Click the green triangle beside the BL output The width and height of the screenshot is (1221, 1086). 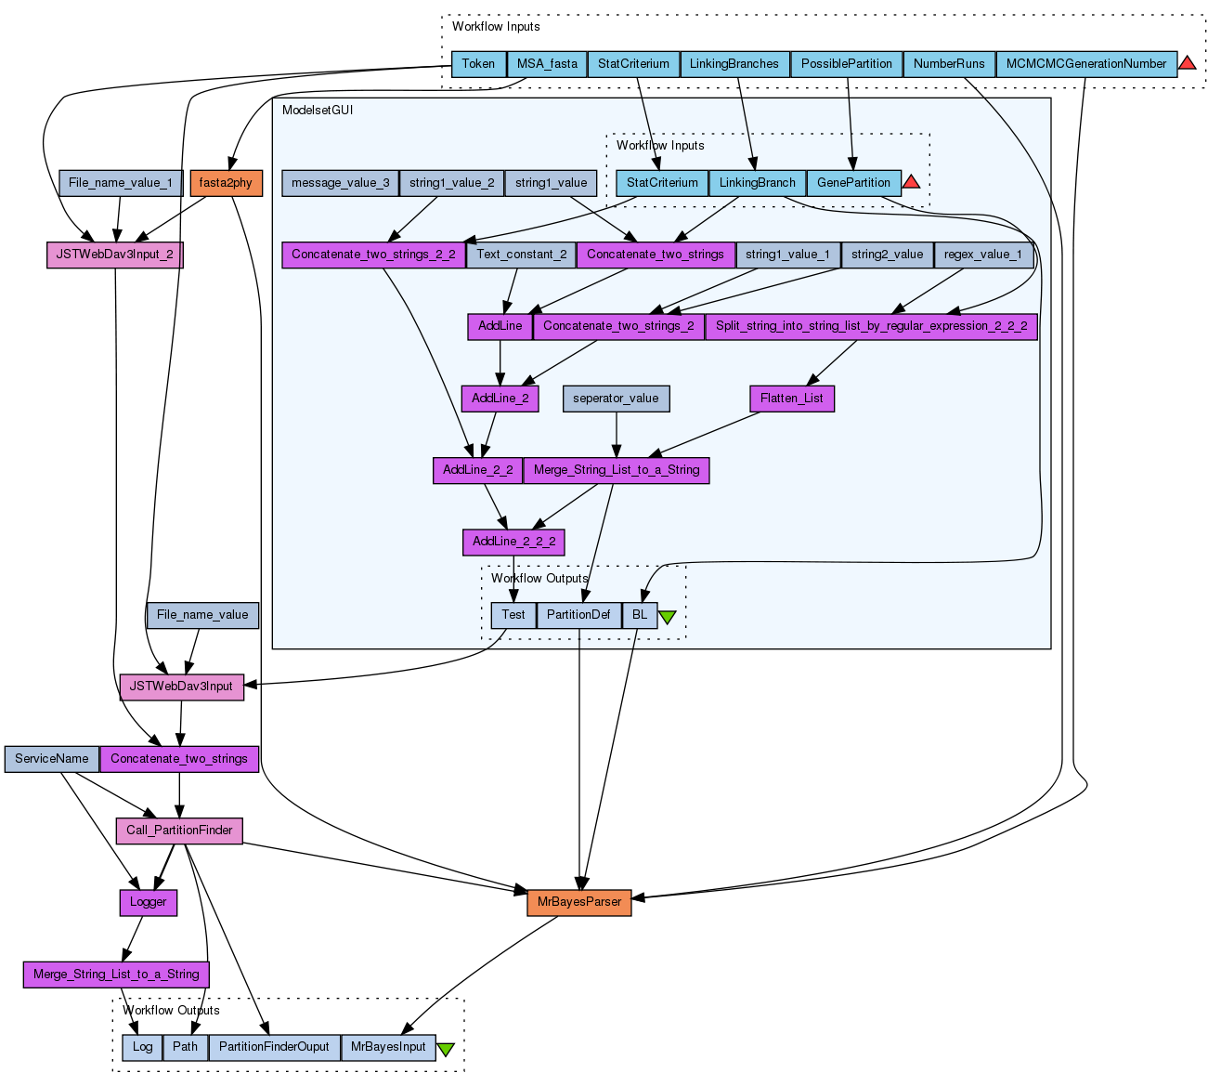click(x=667, y=616)
